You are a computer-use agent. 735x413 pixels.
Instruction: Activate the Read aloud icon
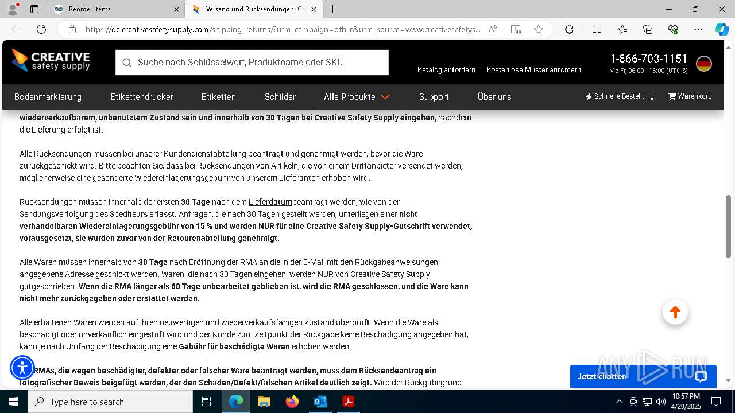tap(493, 29)
